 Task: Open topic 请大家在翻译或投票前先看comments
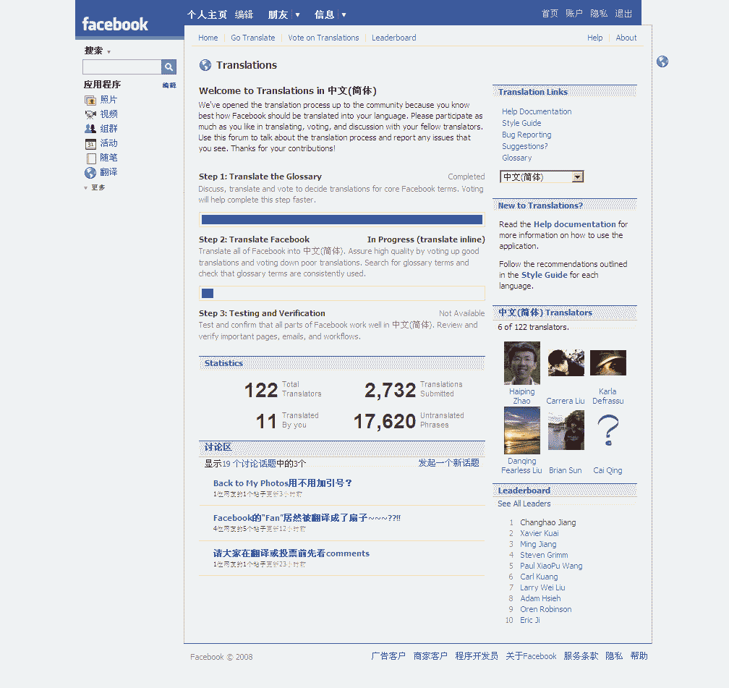tap(291, 553)
